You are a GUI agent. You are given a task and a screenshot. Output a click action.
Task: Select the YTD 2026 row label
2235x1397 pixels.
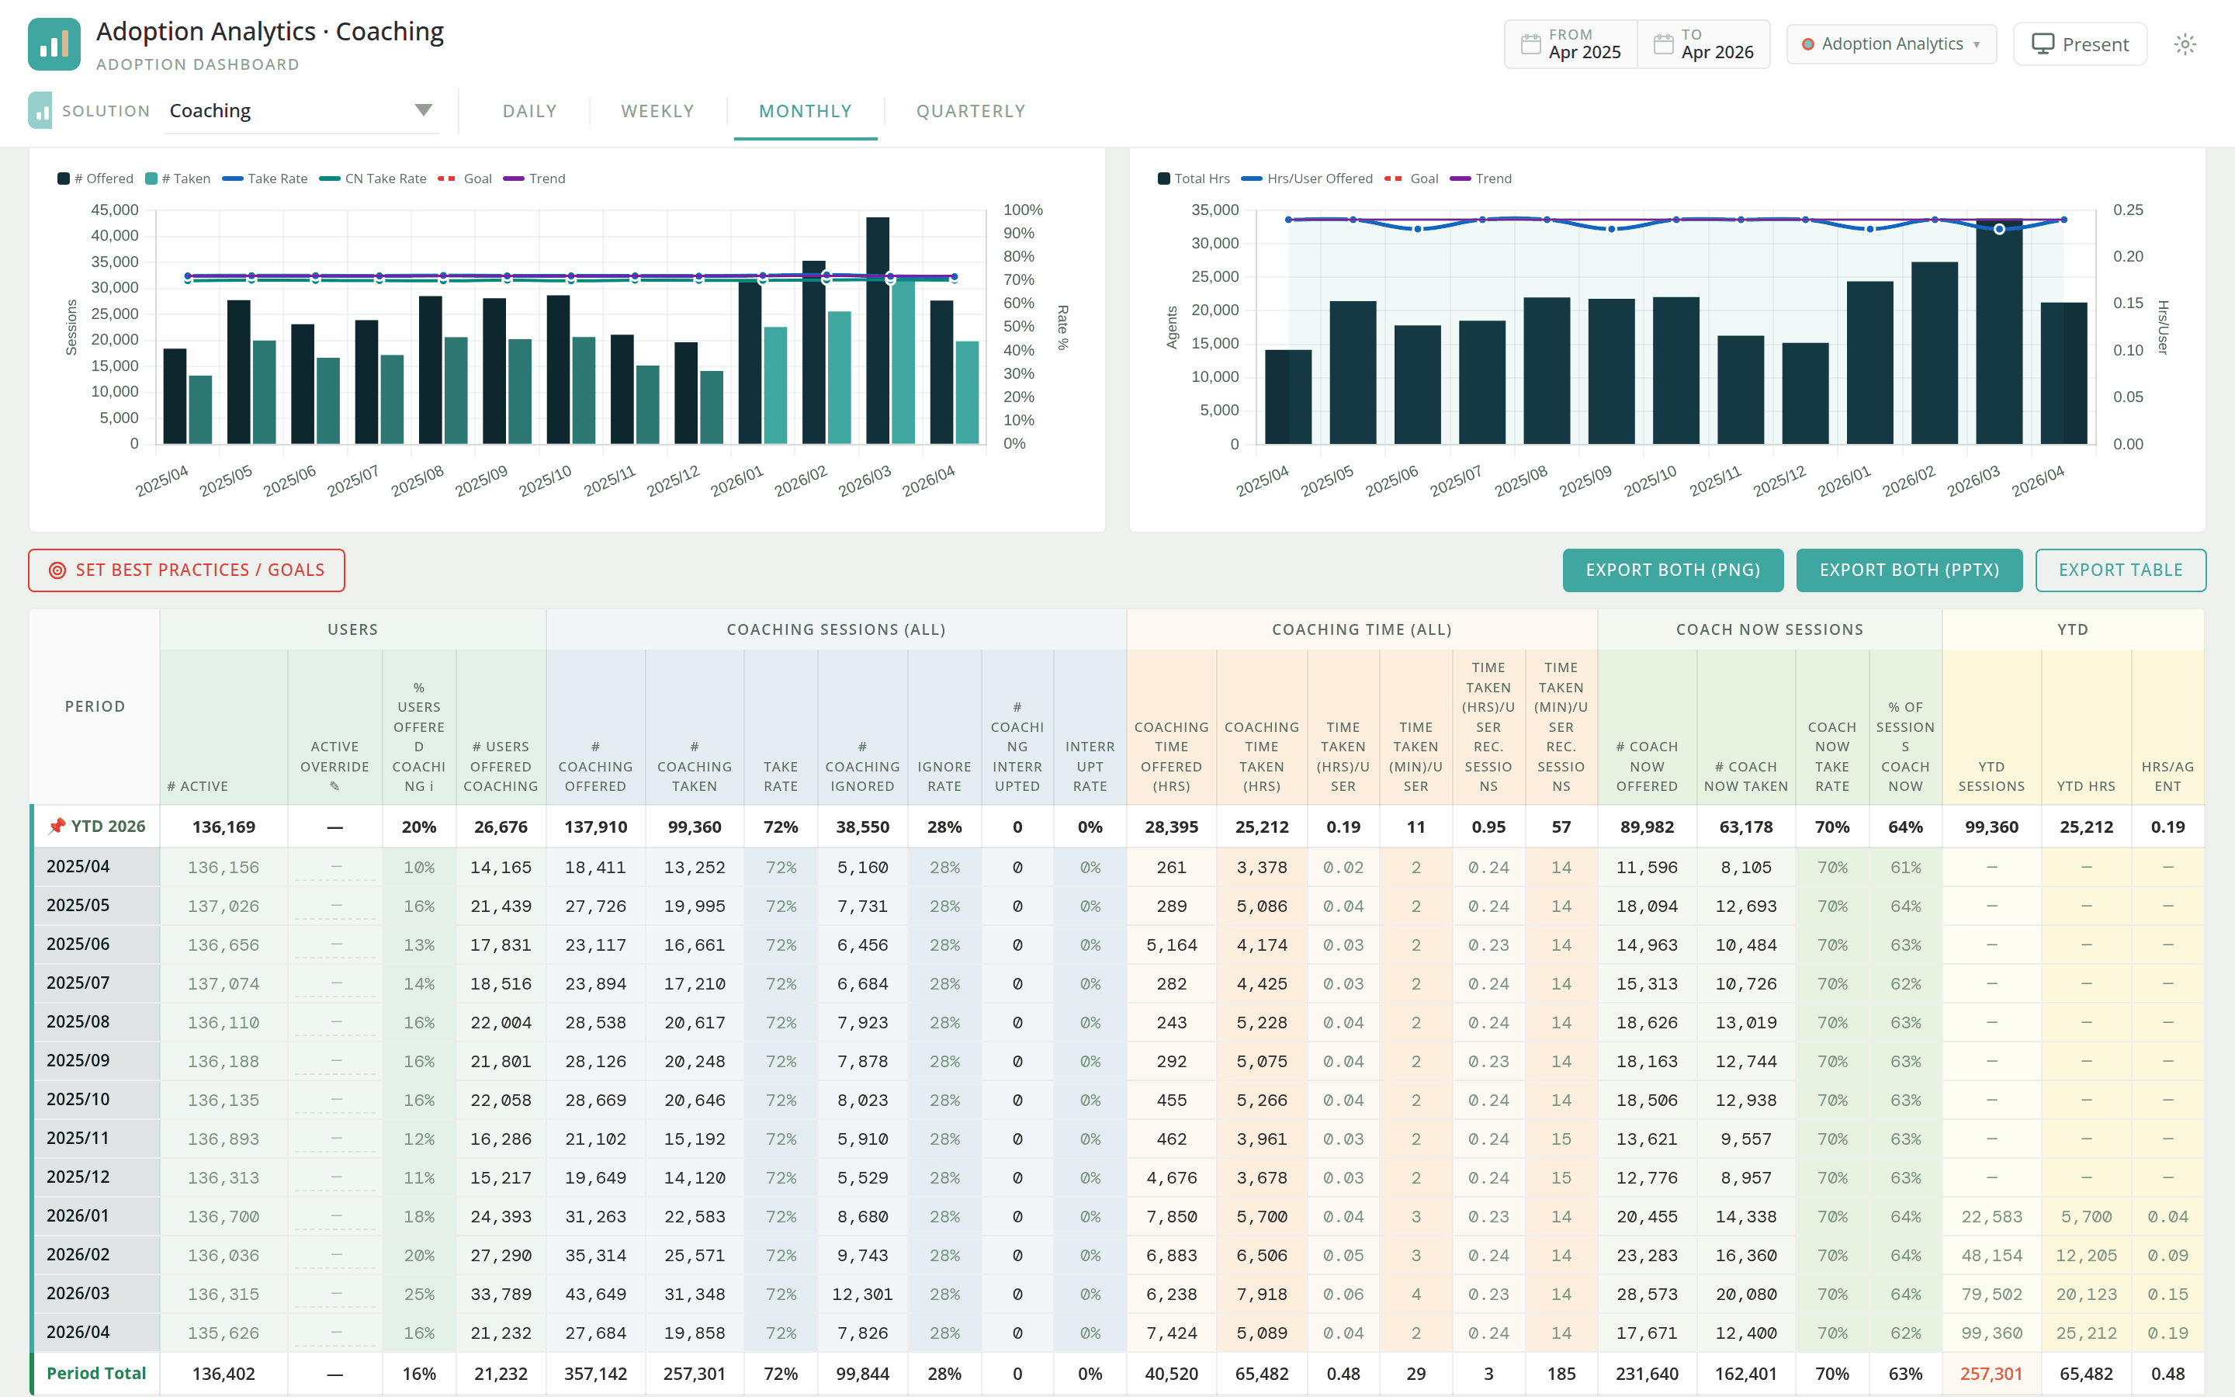click(96, 826)
